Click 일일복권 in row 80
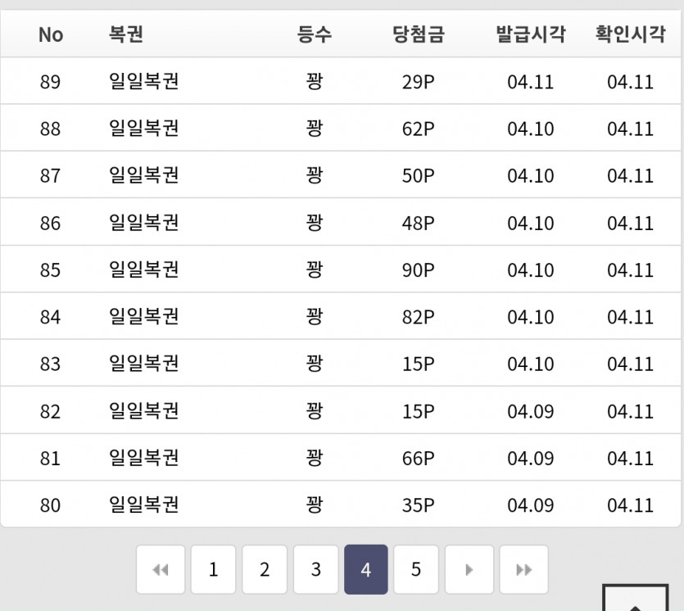Image resolution: width=684 pixels, height=611 pixels. (x=143, y=505)
